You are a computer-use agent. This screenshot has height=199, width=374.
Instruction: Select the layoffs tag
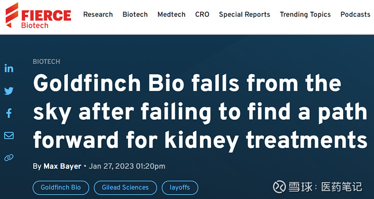[180, 188]
